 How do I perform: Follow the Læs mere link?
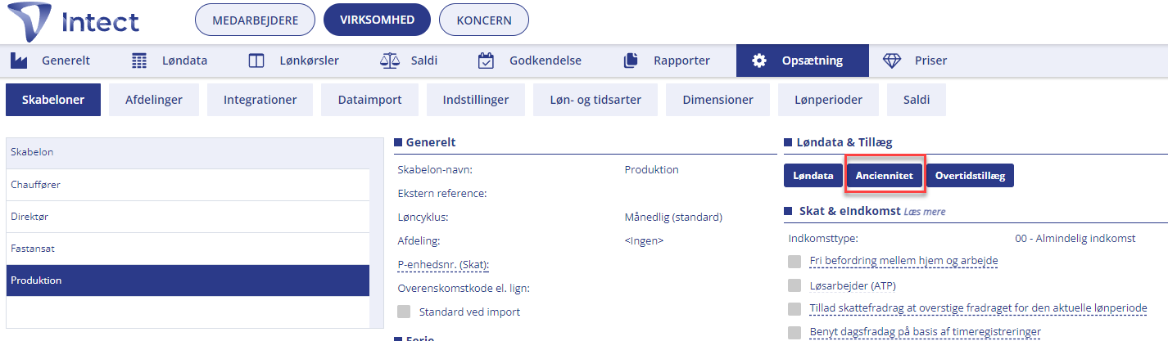925,212
